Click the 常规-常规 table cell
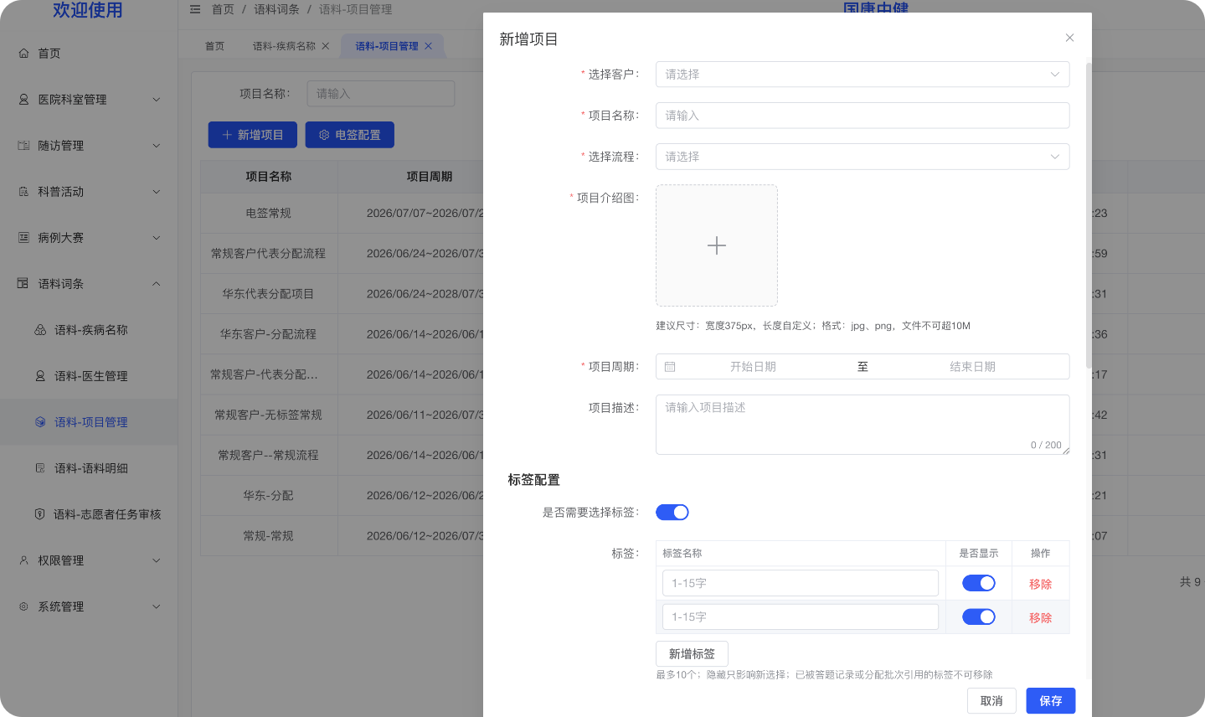The image size is (1205, 717). pos(268,535)
